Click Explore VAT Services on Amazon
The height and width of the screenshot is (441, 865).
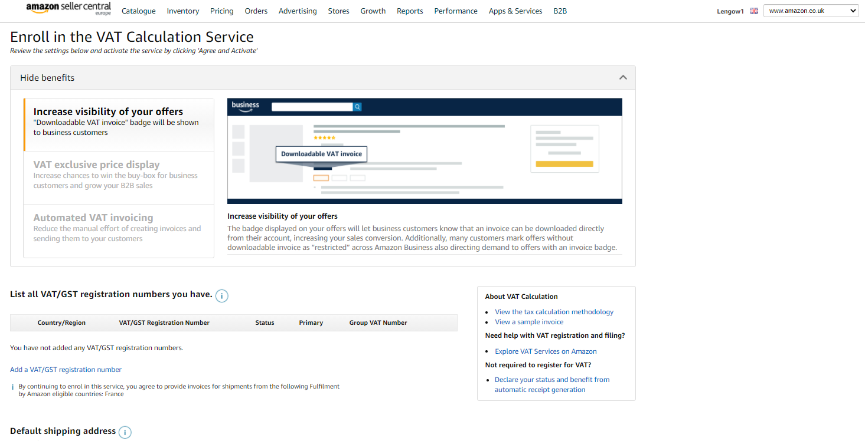(x=546, y=351)
